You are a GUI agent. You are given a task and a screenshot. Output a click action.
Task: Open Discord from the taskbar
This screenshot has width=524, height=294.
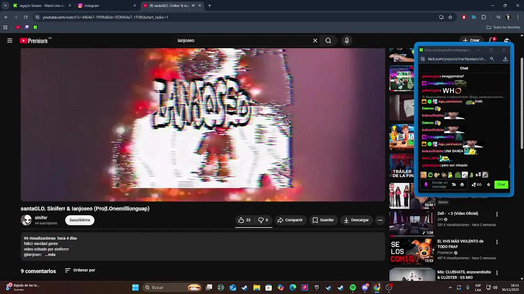tap(365, 287)
